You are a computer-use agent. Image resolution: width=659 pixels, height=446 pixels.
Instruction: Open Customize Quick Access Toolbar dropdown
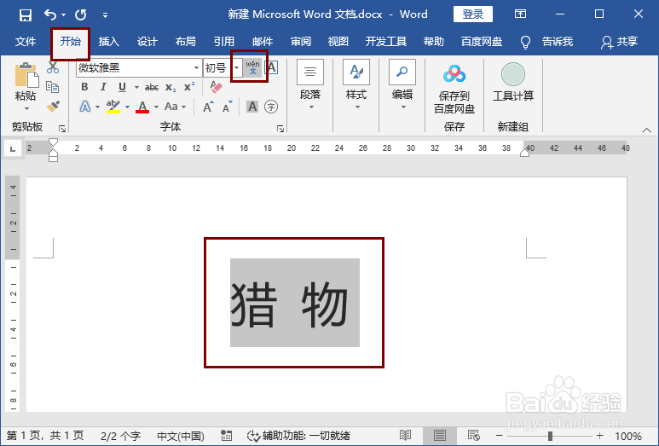pos(105,15)
